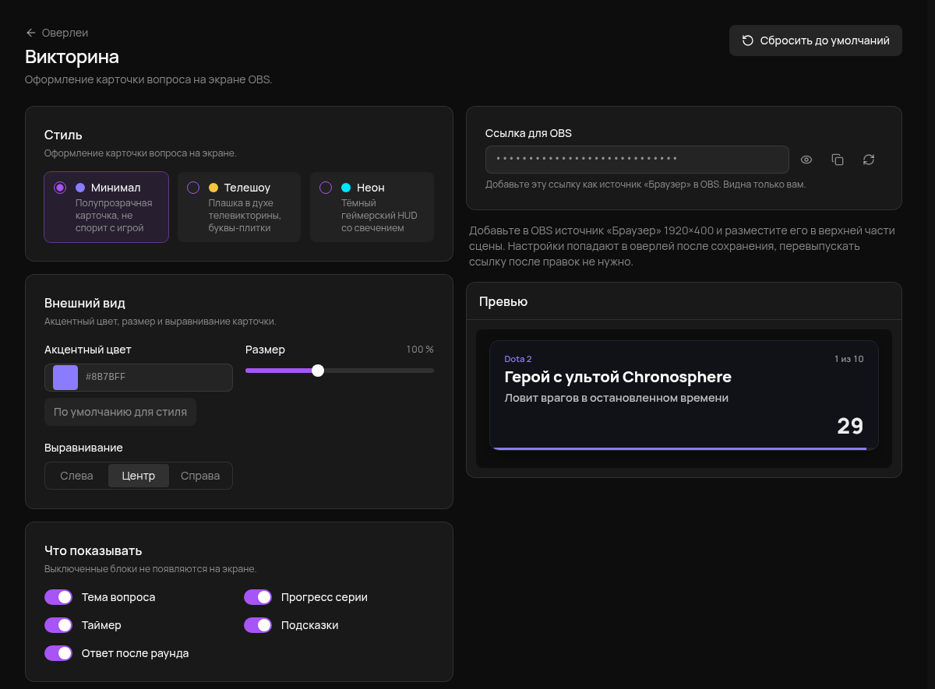Click Герой с ультой Chronosphere question text

pos(618,377)
